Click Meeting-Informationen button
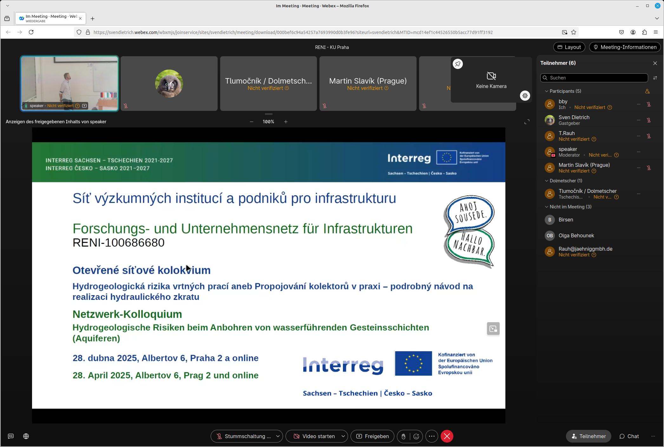 [625, 47]
